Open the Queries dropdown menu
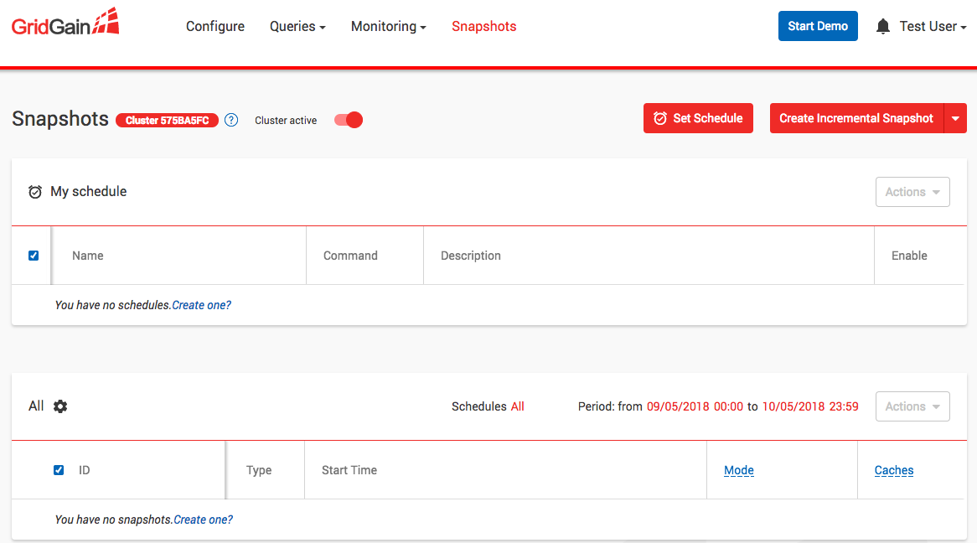 [297, 27]
